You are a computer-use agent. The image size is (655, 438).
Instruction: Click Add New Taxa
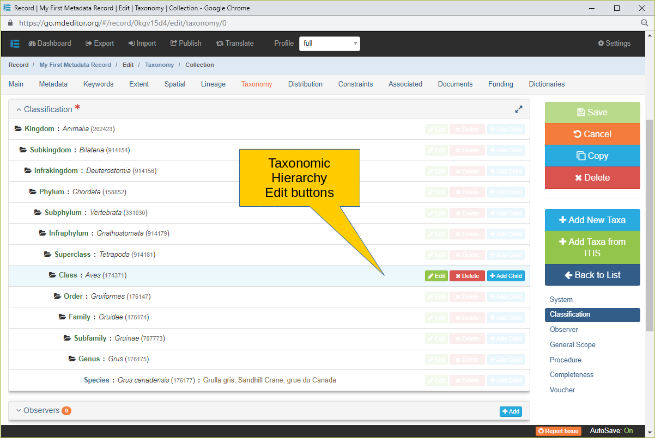point(592,220)
